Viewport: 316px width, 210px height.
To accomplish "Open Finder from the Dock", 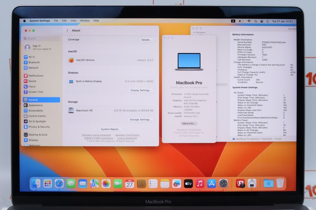I will [x=36, y=183].
